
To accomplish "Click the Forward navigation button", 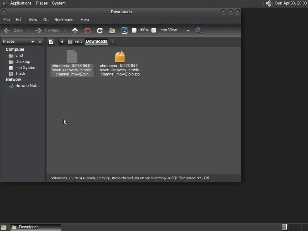I will [48, 30].
